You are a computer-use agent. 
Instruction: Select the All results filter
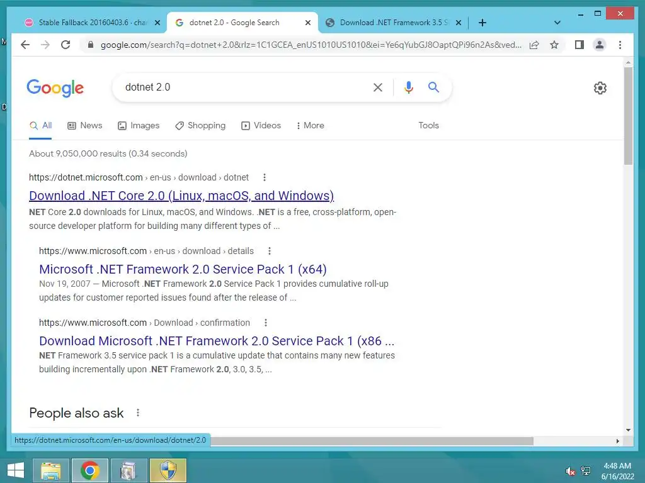[x=40, y=126]
